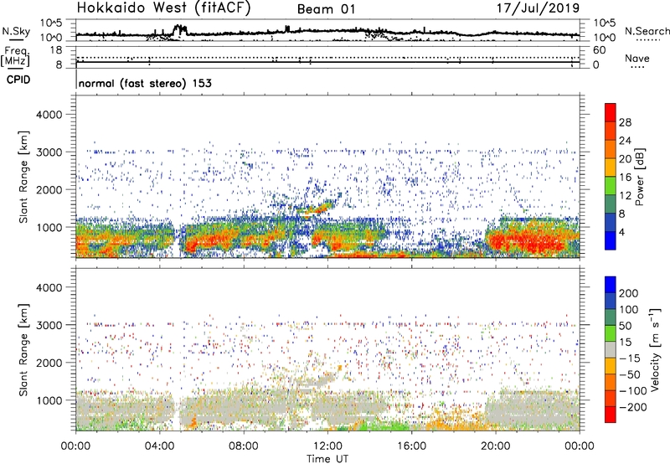Click the 'Time UT' axis title
670x464 pixels.
(x=327, y=459)
